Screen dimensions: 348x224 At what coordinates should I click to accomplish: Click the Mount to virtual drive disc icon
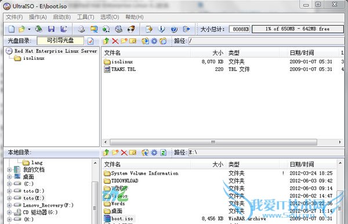pyautogui.click(x=106, y=29)
